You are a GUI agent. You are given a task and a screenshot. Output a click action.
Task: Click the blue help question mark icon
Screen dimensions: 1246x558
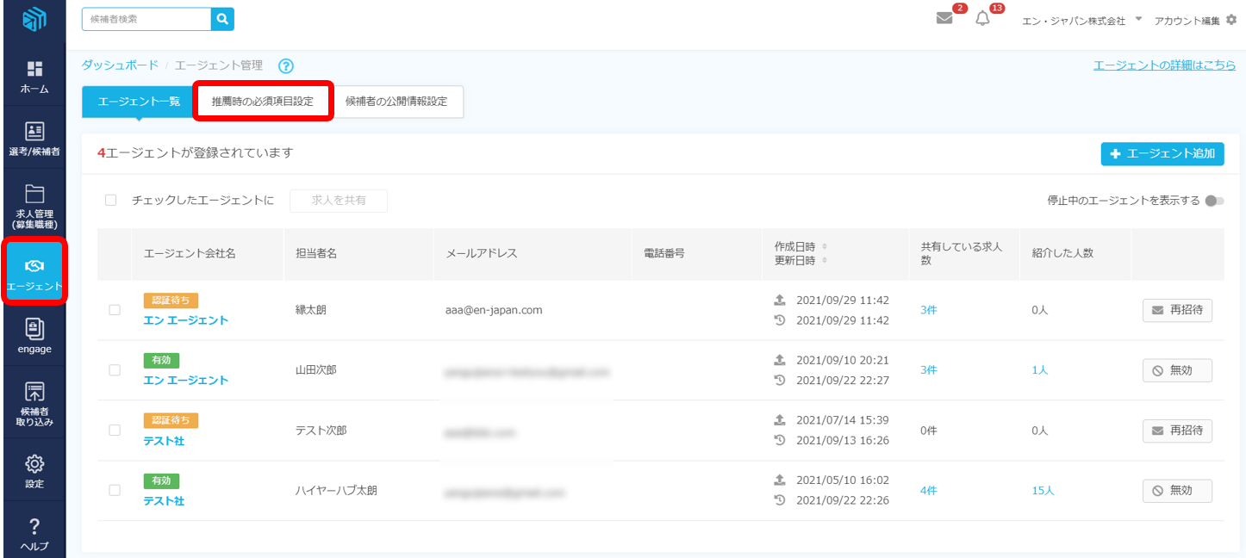(x=286, y=66)
